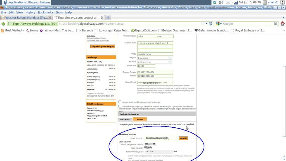Open the Google search engine selector dropdown
The height and width of the screenshot is (161, 286).
point(219,24)
